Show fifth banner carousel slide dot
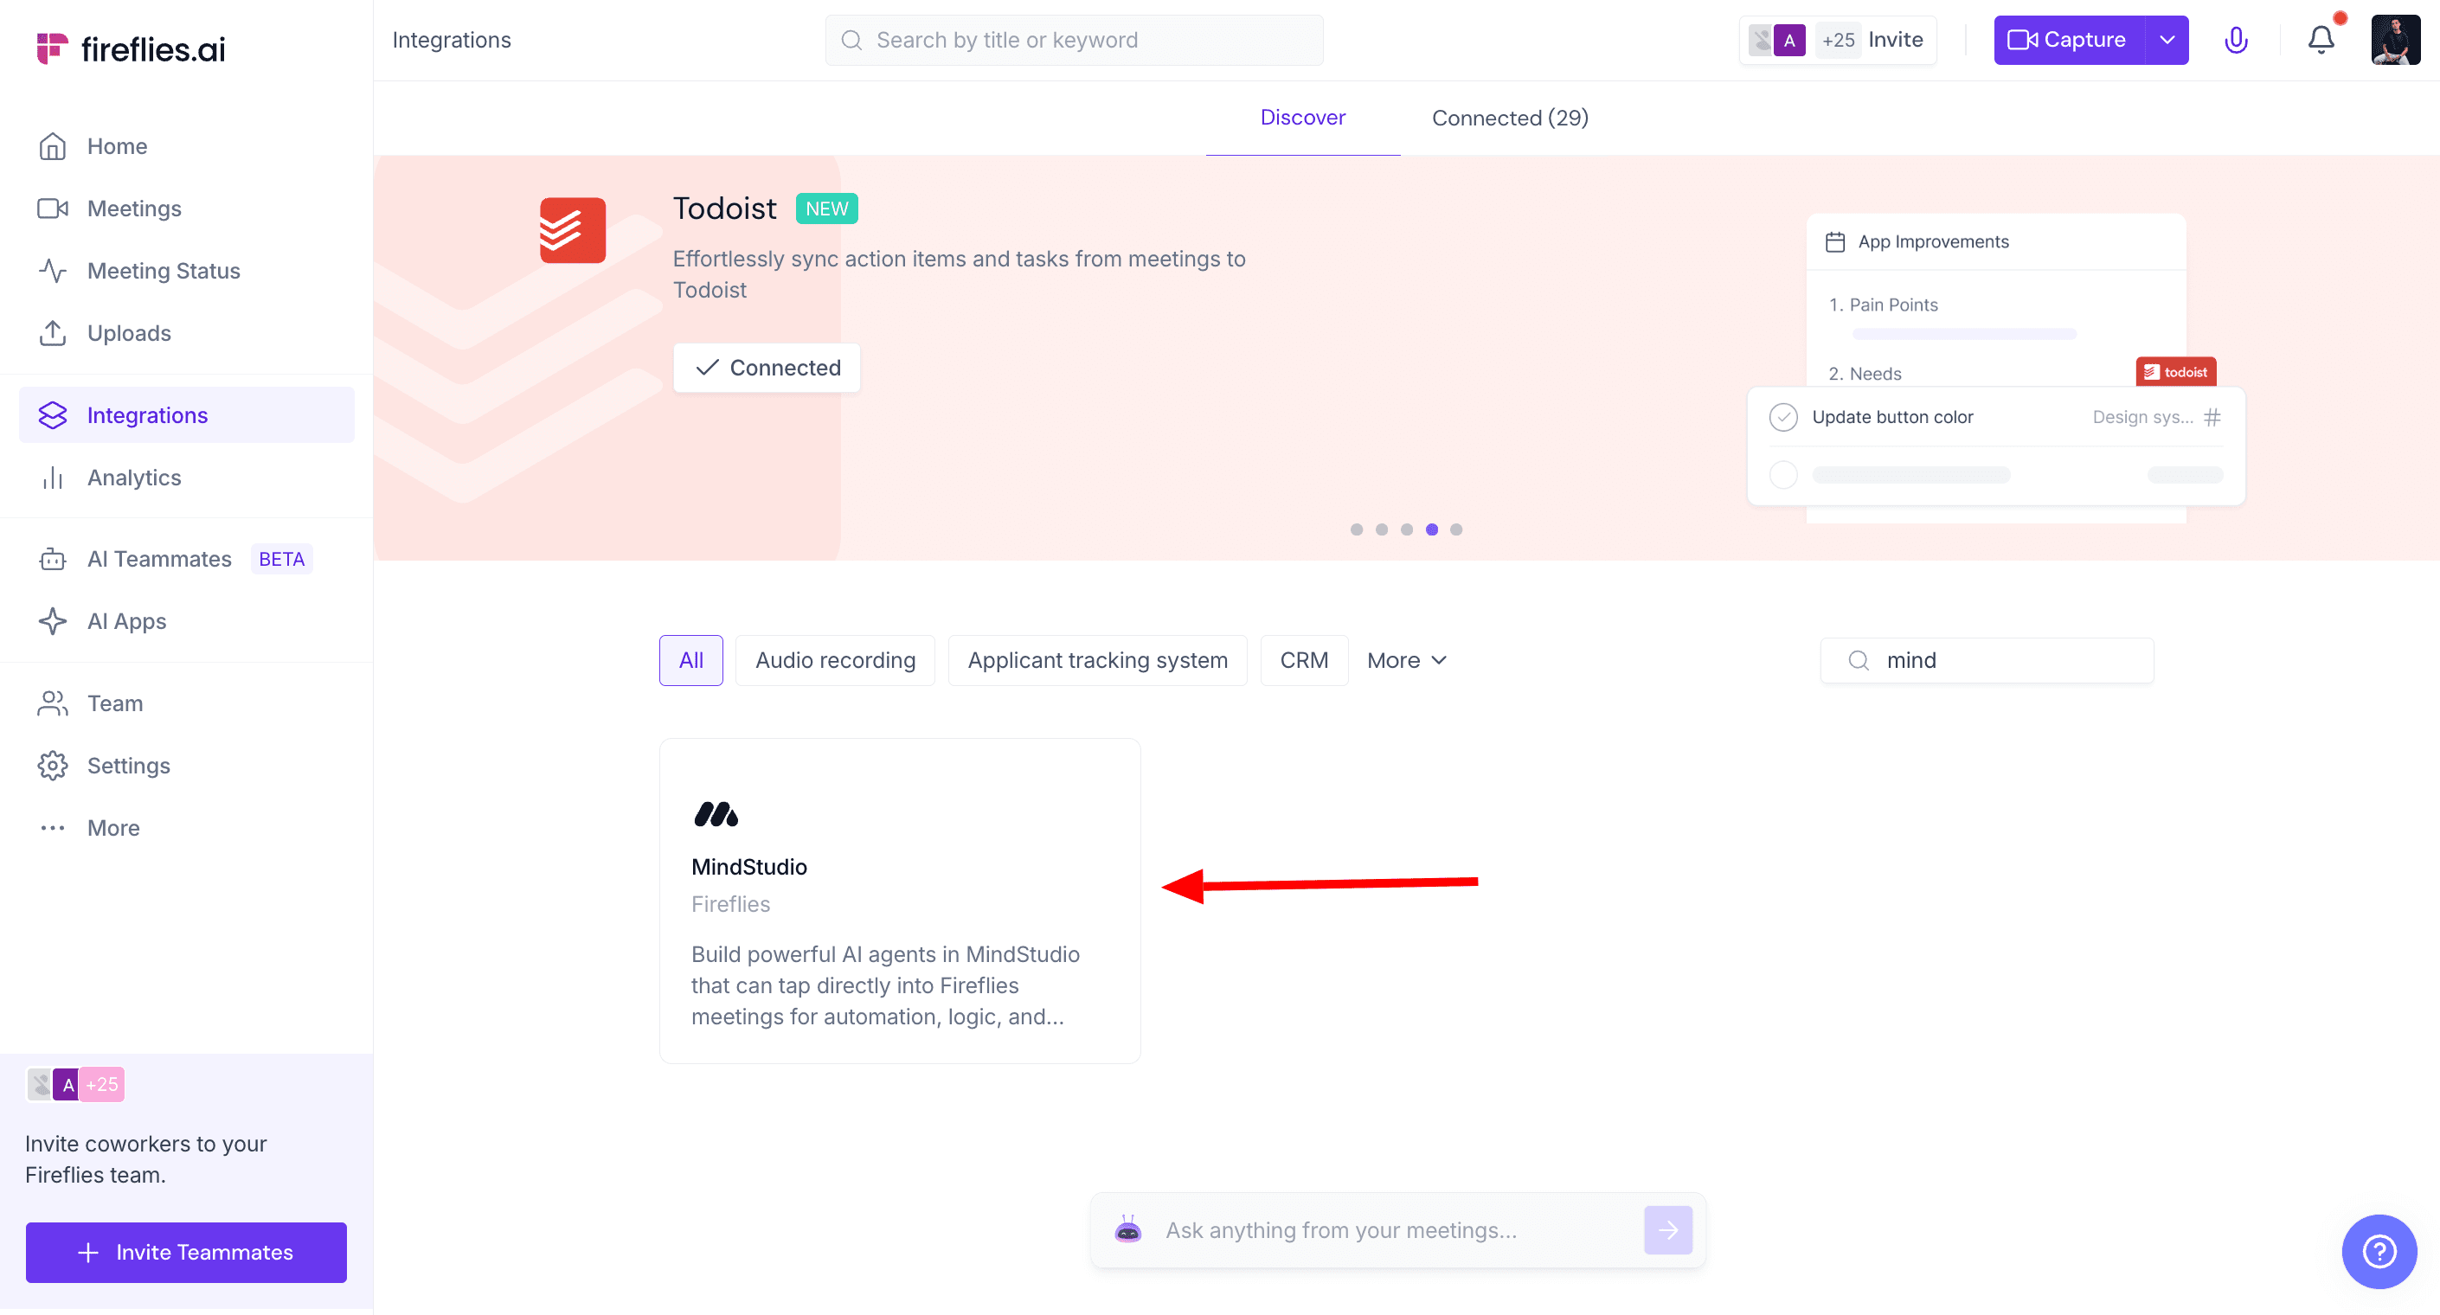The image size is (2440, 1315). 1456,529
